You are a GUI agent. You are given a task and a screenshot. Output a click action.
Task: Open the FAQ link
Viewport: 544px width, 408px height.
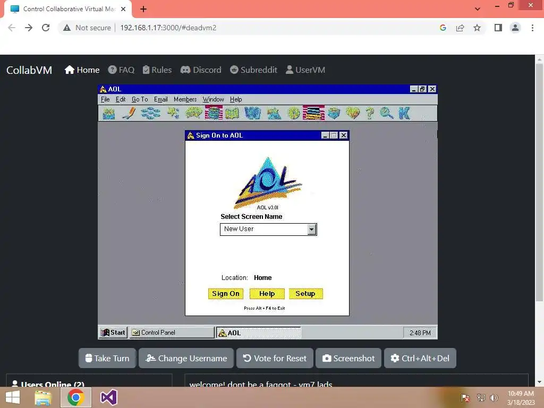pyautogui.click(x=121, y=70)
